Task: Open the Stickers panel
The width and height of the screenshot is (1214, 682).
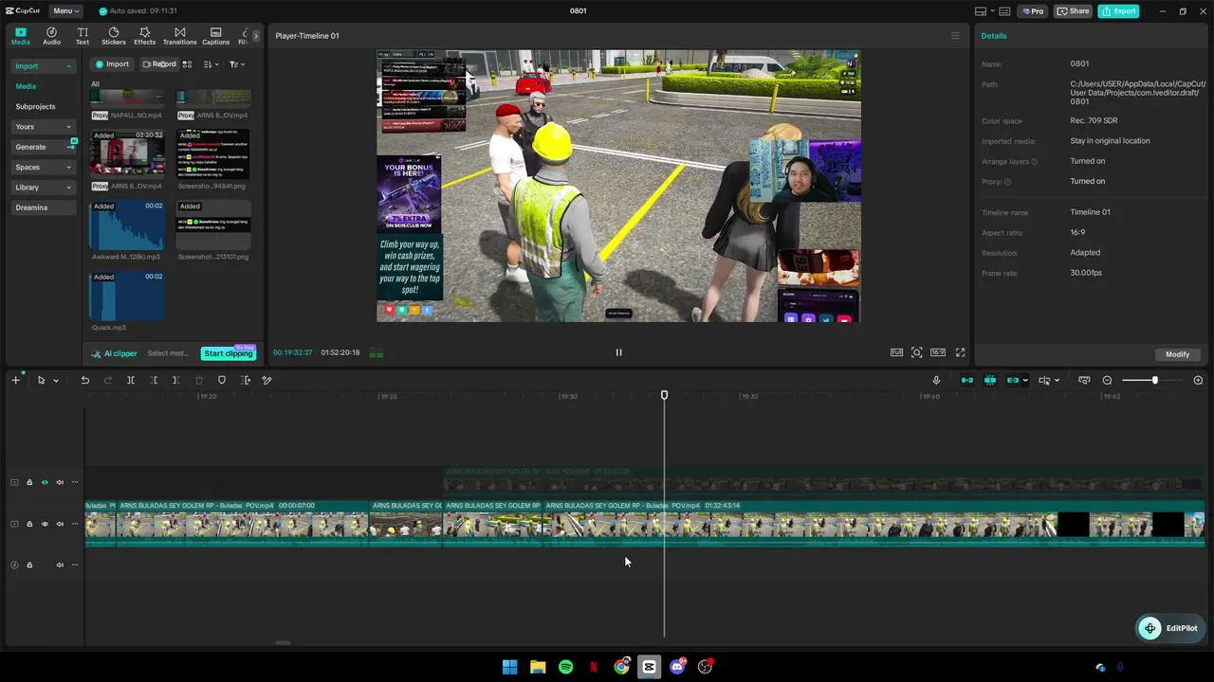Action: point(114,36)
